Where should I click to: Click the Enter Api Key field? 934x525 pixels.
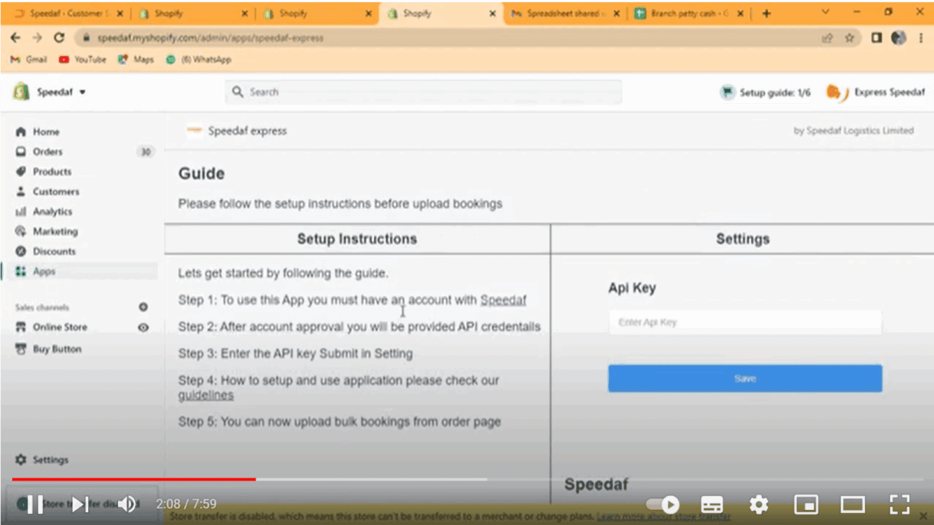[745, 322]
